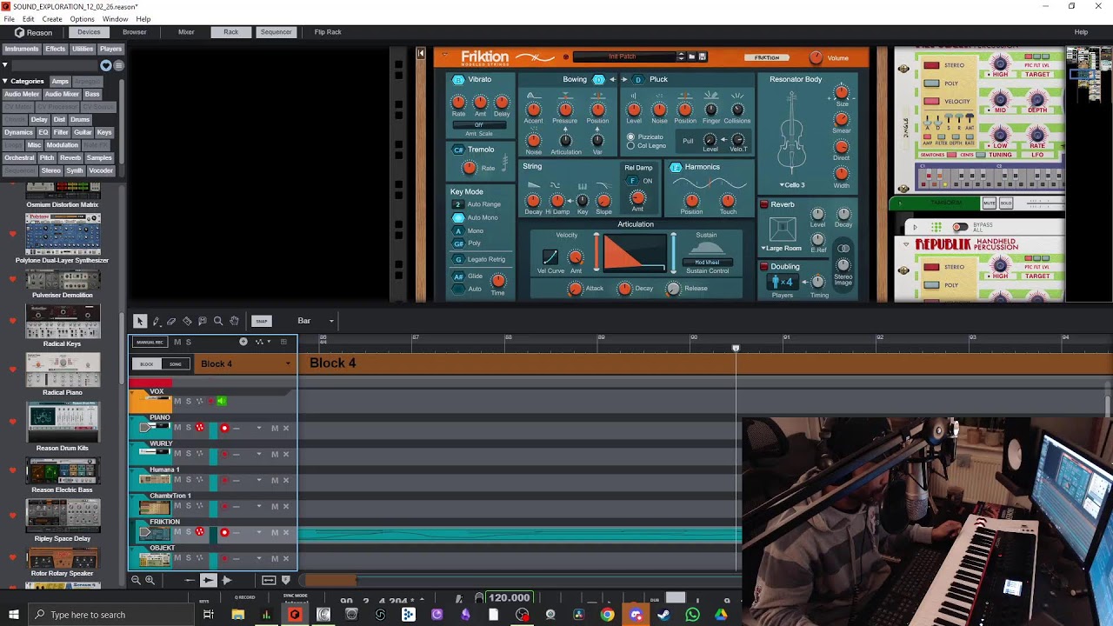Open the Edit menu
The width and height of the screenshot is (1113, 626).
29,19
